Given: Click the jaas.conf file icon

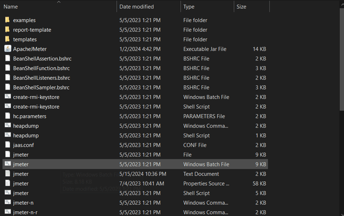Looking at the screenshot, I should [x=7, y=145].
